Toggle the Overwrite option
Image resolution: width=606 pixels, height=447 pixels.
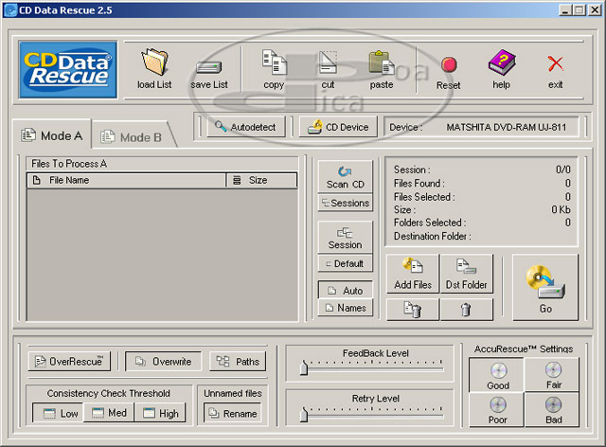point(163,361)
